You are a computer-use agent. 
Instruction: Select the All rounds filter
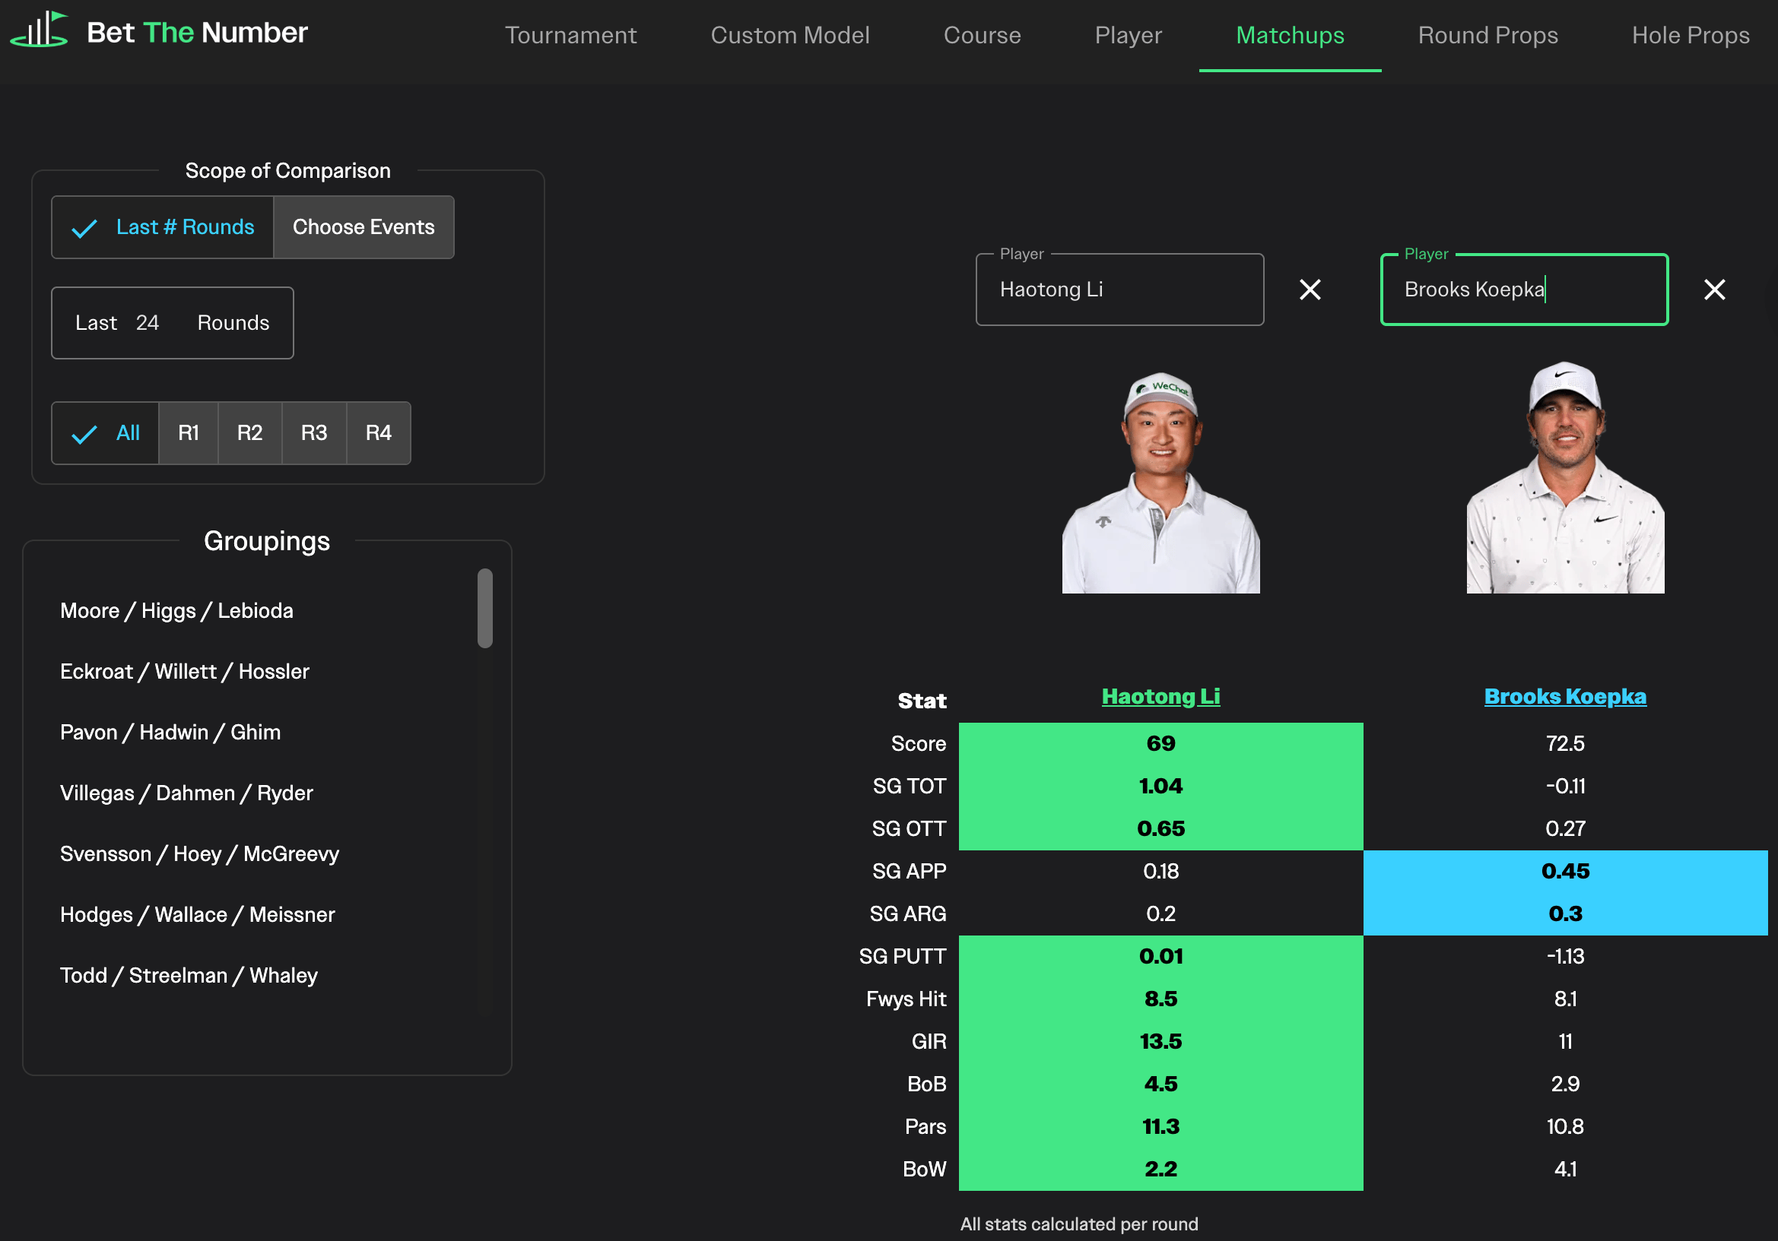pos(106,432)
